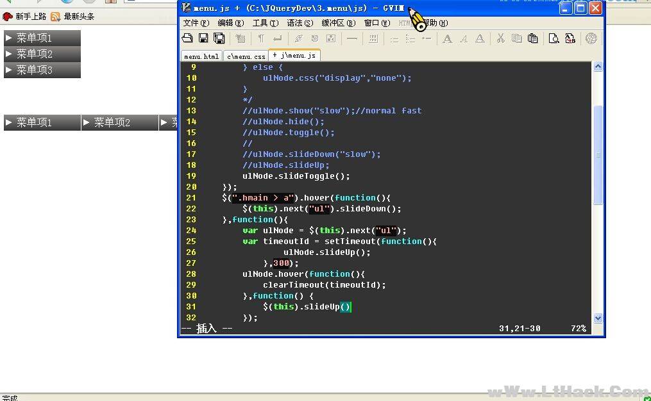Click the bold A formatting icon
This screenshot has width=651, height=401.
[x=448, y=39]
